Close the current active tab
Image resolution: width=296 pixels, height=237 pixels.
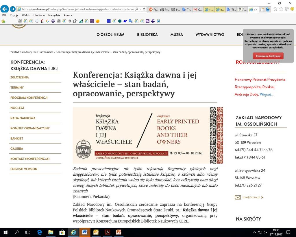click(x=256, y=10)
